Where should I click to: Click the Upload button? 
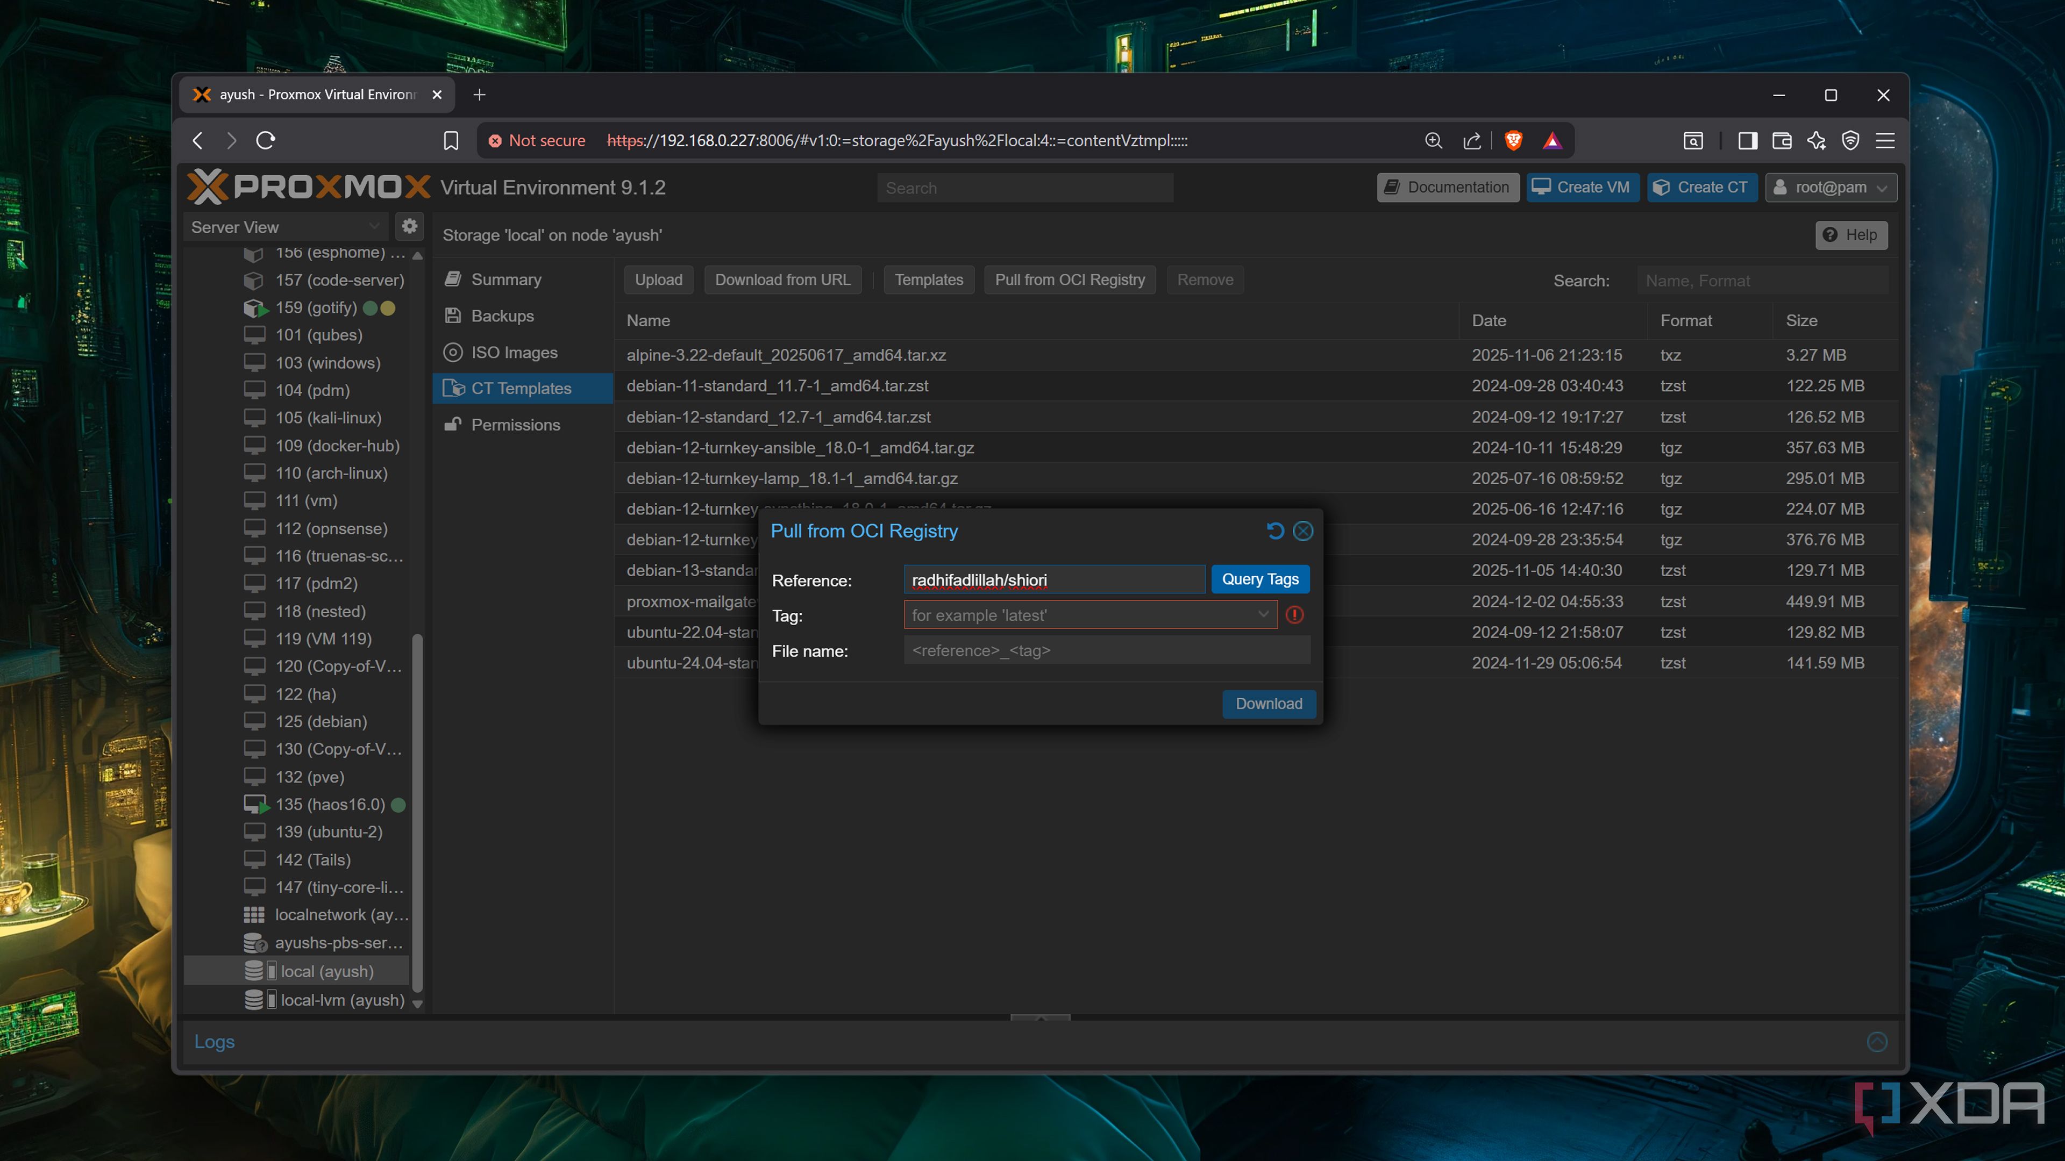[659, 279]
